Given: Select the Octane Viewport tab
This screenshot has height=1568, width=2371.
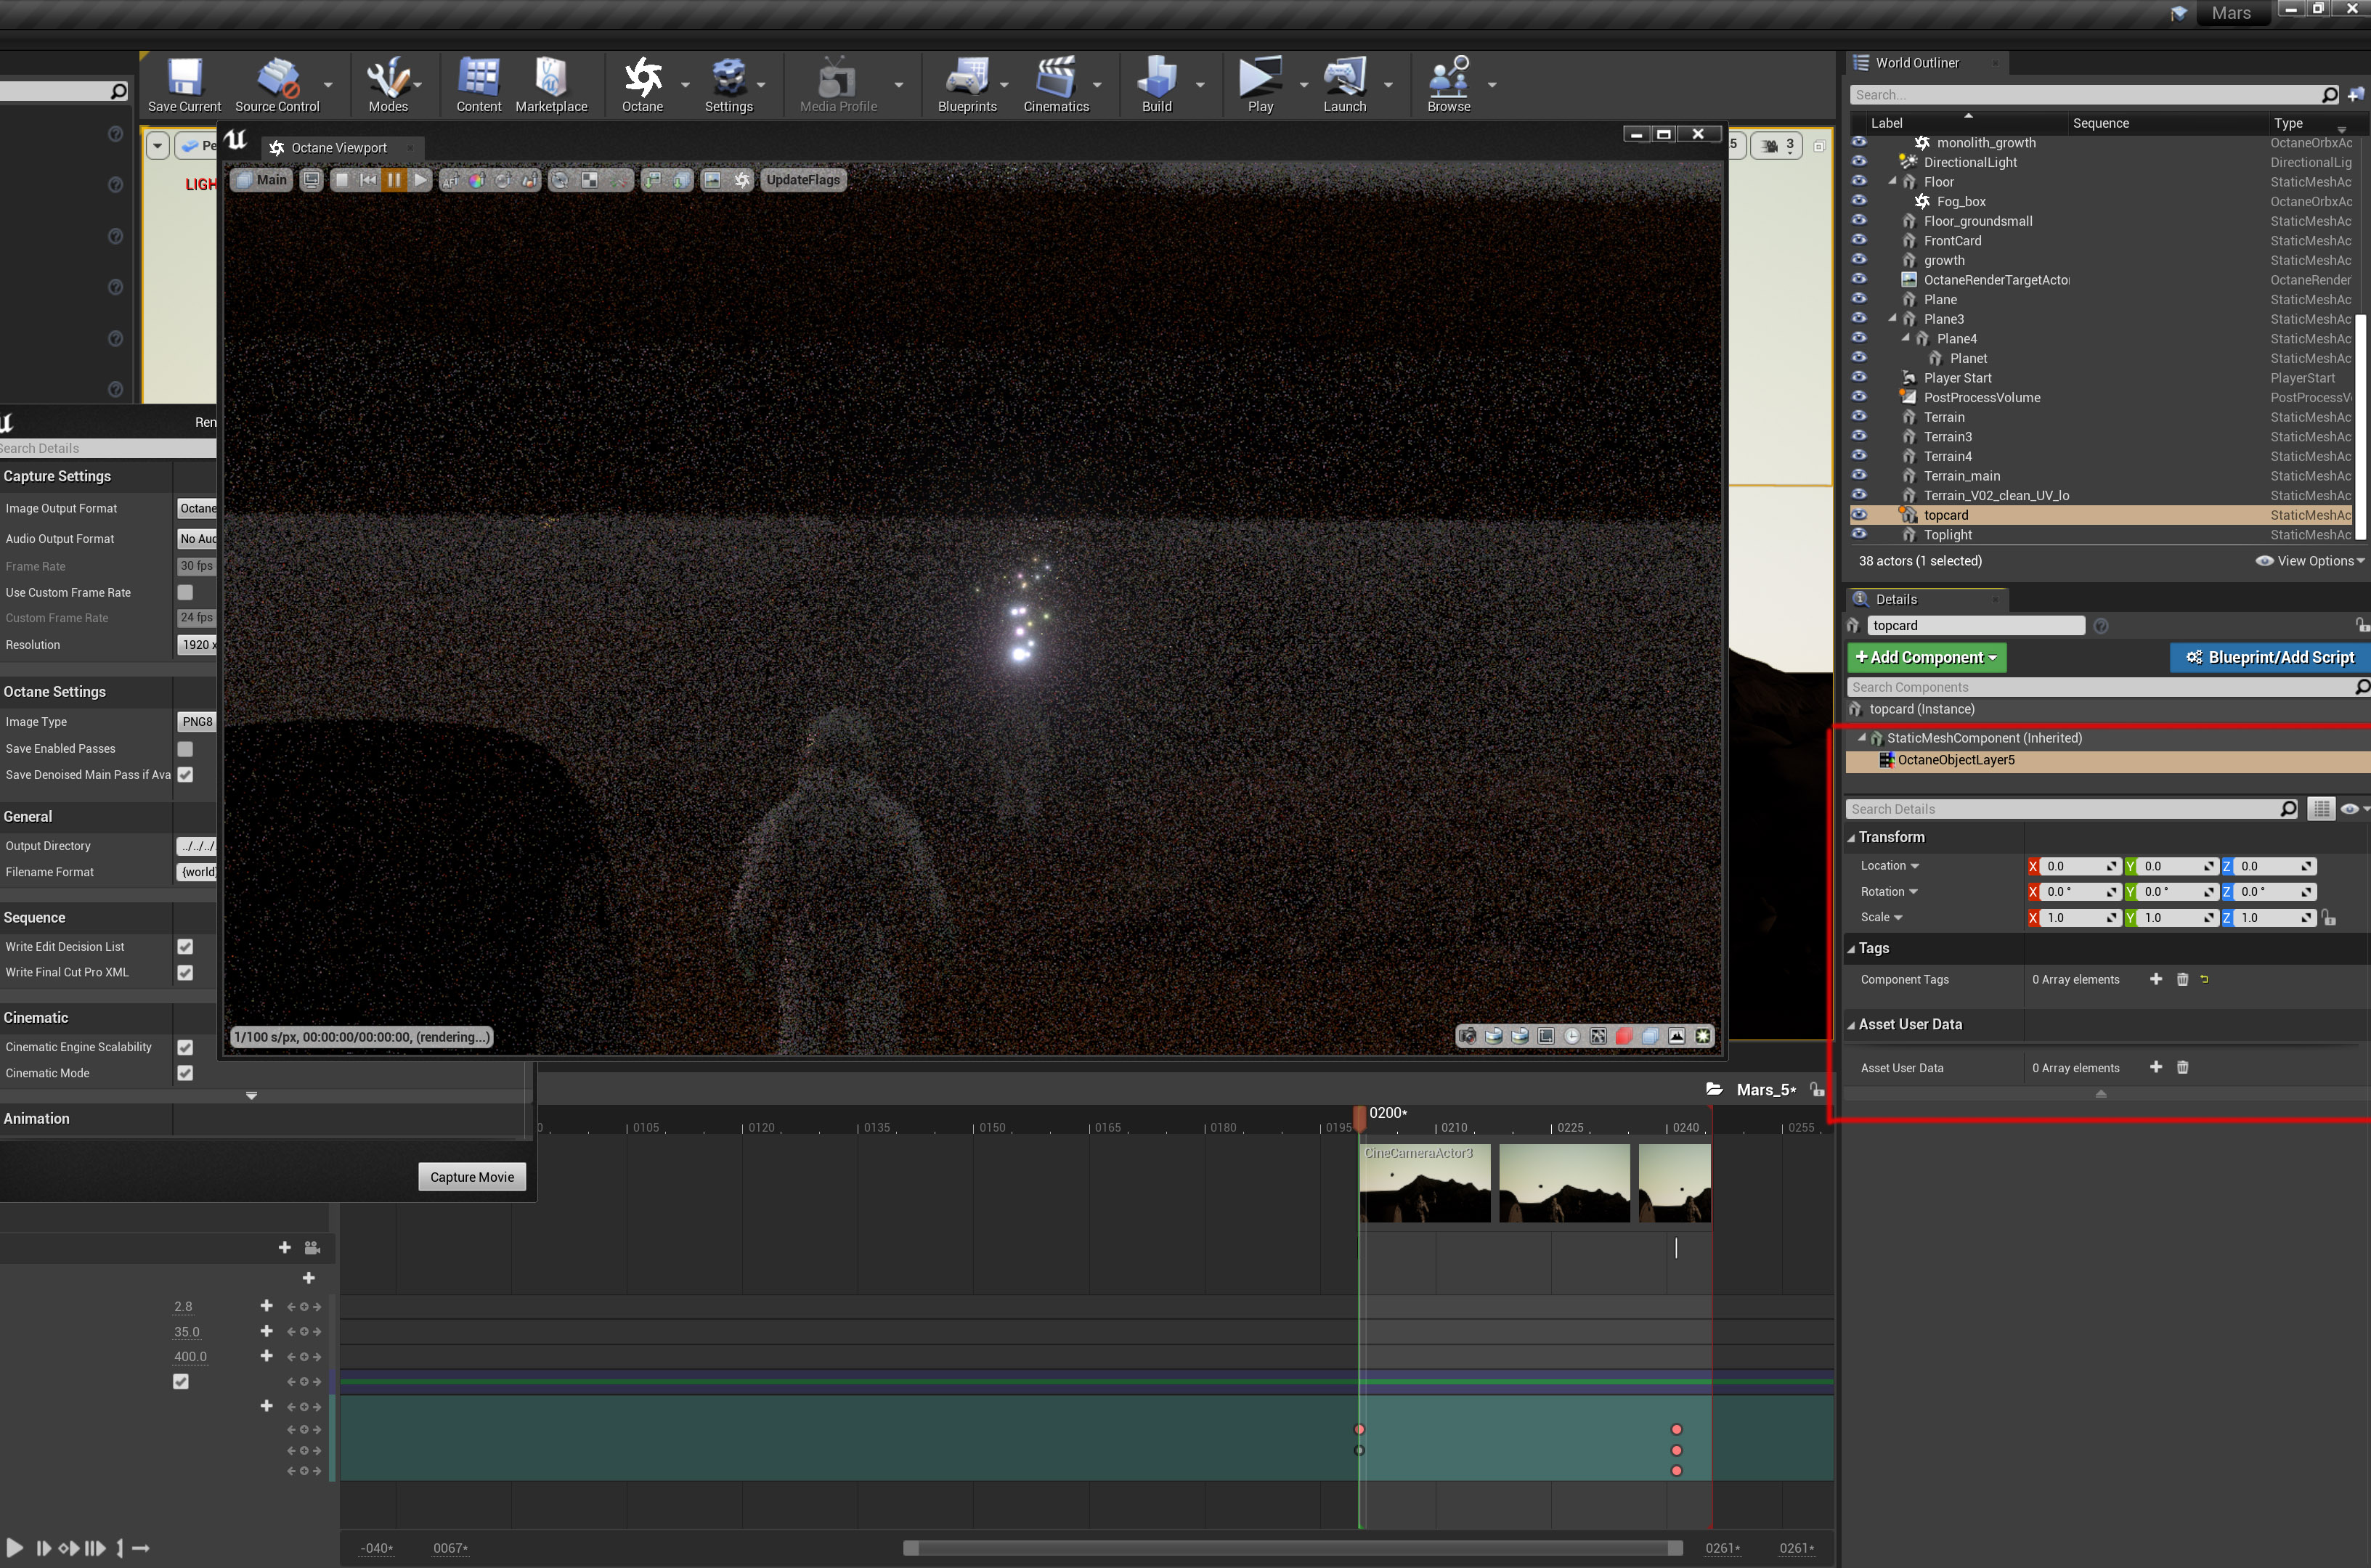Looking at the screenshot, I should point(338,148).
